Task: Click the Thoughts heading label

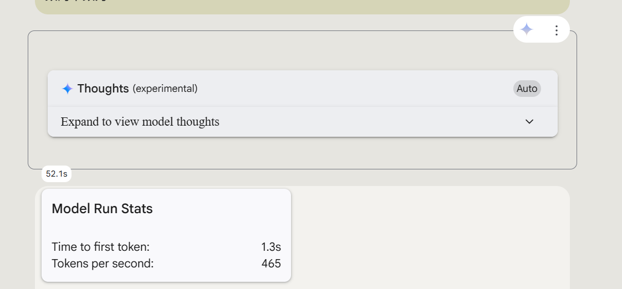Action: pyautogui.click(x=103, y=89)
